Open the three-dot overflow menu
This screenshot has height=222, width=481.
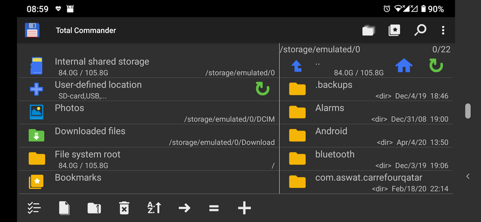443,30
